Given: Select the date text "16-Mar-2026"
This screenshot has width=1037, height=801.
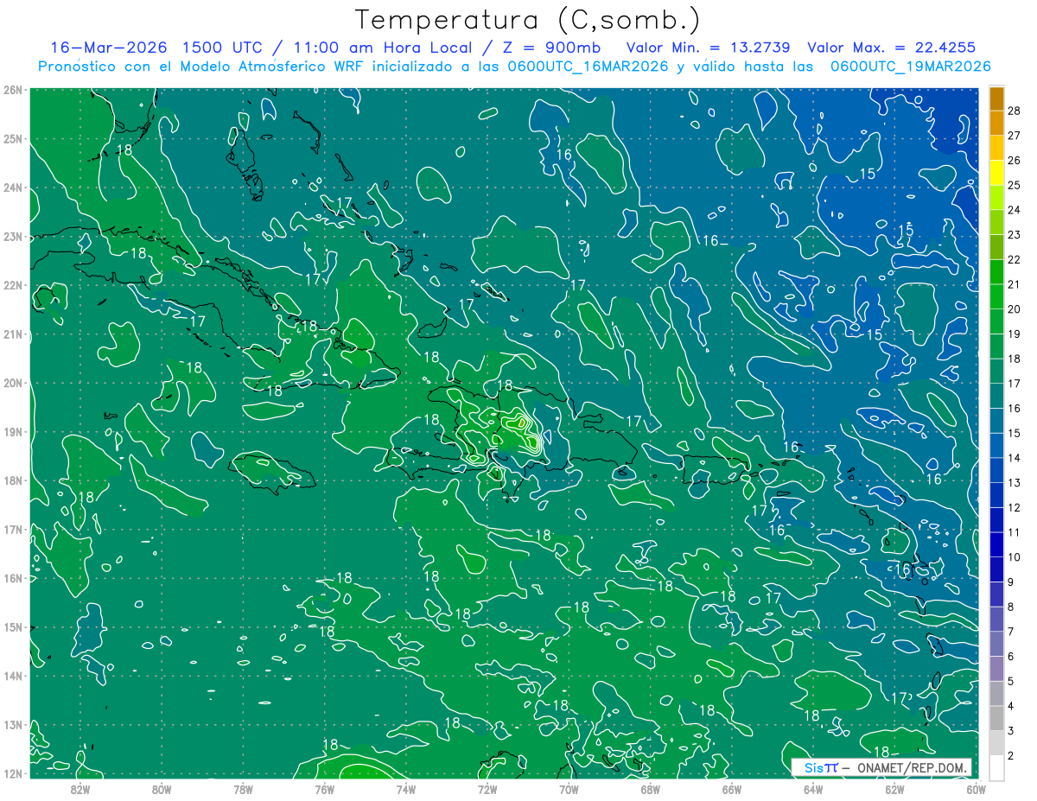Looking at the screenshot, I should (x=109, y=48).
